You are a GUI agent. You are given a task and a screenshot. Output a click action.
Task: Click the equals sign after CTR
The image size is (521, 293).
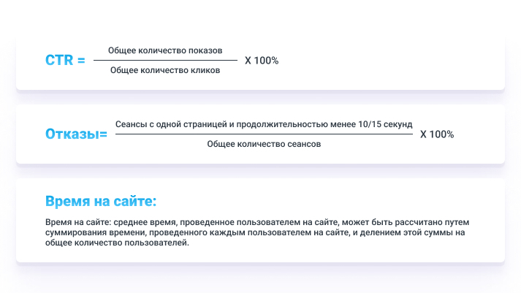pos(81,61)
